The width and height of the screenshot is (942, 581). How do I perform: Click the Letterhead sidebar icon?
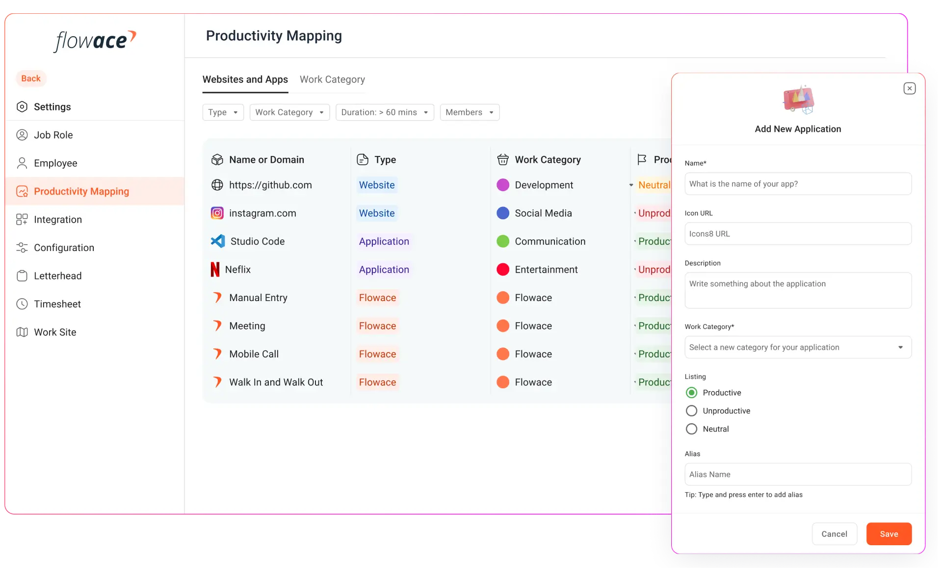(x=23, y=276)
